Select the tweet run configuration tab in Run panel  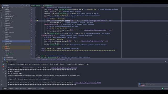pos(11,62)
